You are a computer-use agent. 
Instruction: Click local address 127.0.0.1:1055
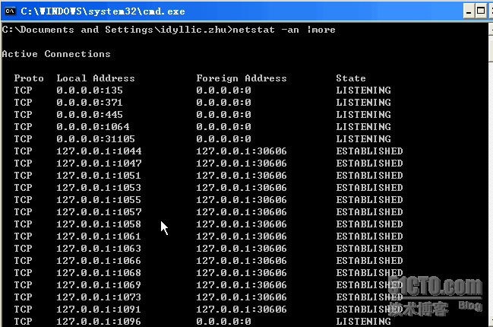[x=99, y=200]
